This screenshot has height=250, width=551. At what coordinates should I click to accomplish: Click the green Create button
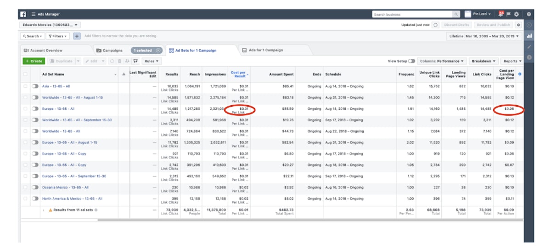click(x=34, y=61)
